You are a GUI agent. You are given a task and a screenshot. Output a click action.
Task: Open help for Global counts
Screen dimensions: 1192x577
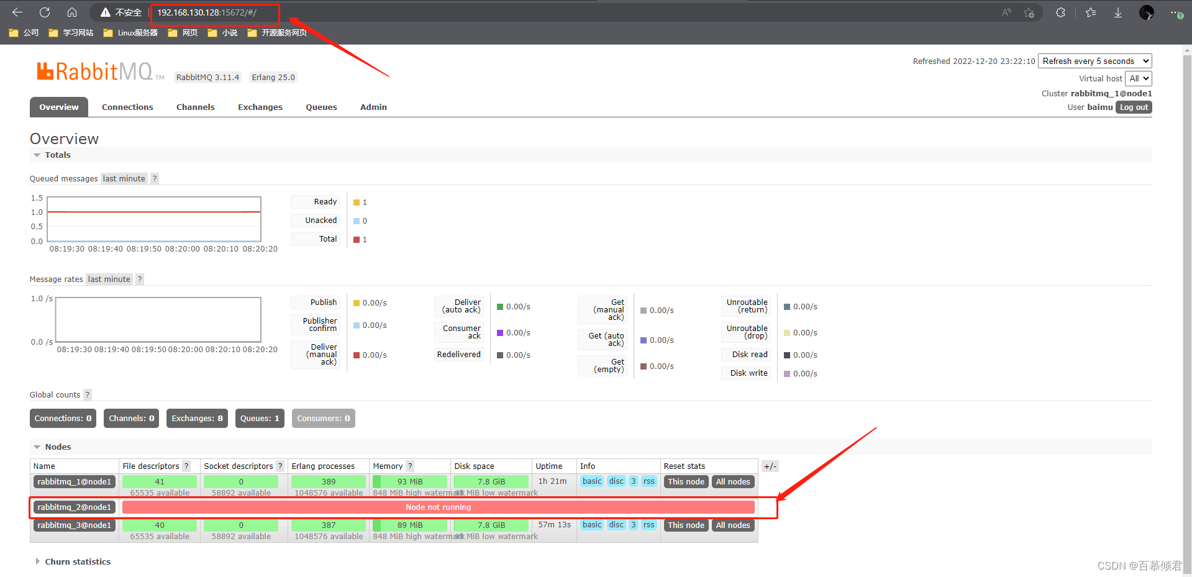click(x=88, y=394)
